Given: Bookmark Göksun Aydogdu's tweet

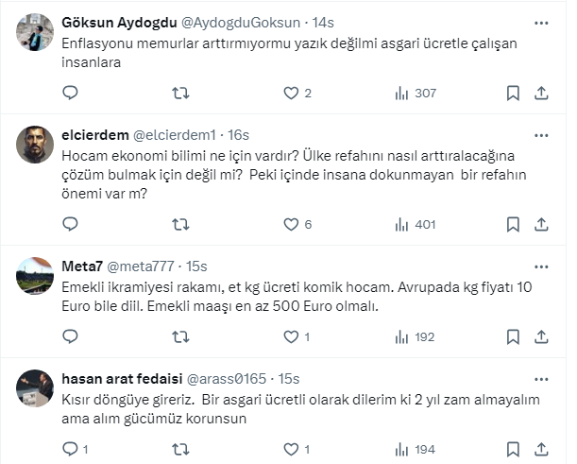Looking at the screenshot, I should point(513,93).
